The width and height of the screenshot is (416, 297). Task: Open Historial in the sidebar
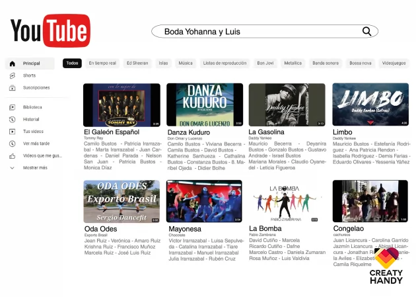[31, 120]
